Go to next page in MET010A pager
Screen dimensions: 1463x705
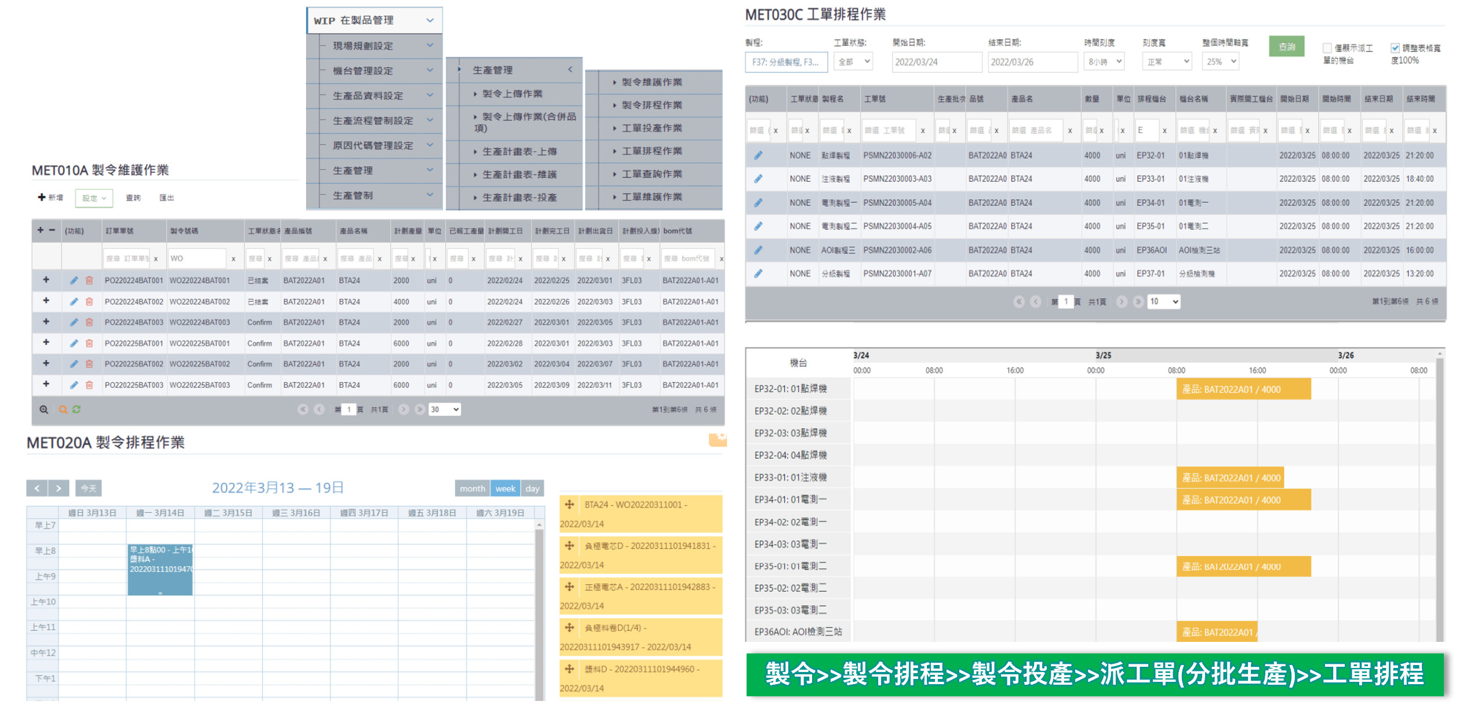[x=404, y=410]
